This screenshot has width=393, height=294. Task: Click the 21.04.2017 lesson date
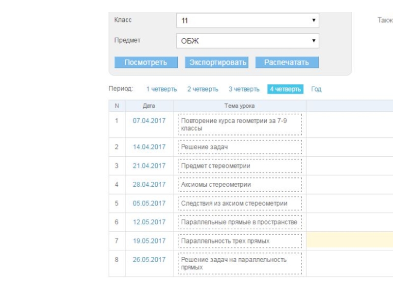pyautogui.click(x=149, y=166)
